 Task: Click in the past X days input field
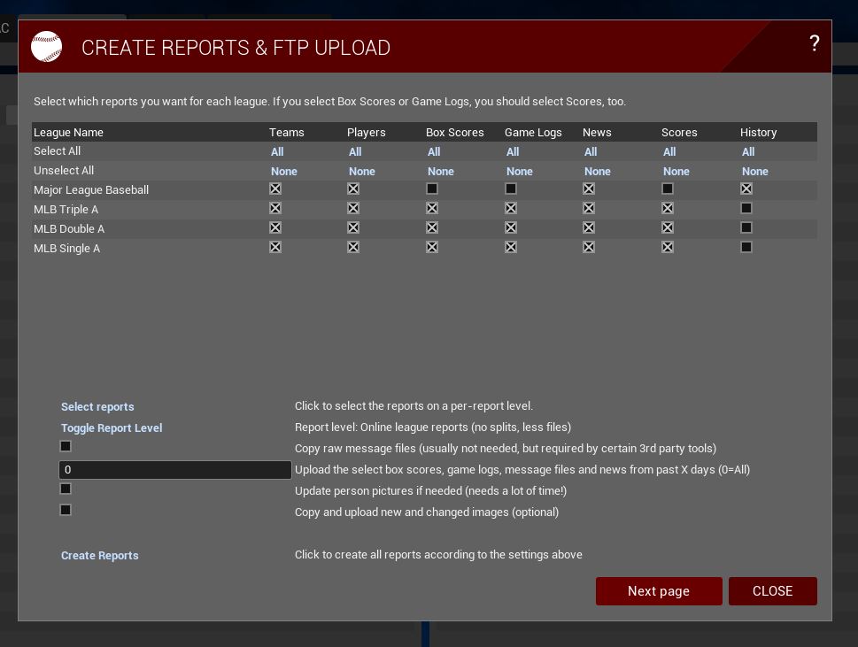point(174,470)
